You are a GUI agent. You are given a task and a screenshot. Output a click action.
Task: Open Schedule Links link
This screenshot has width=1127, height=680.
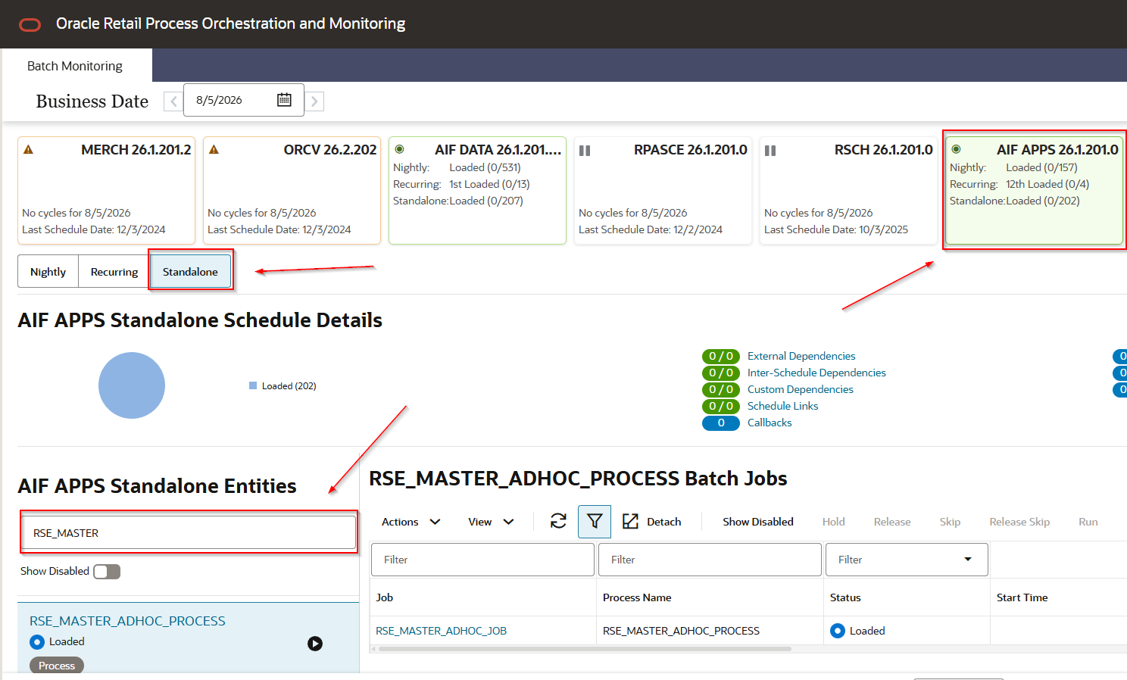[783, 406]
